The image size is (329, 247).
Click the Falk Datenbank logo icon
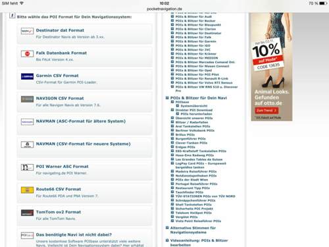point(27,53)
